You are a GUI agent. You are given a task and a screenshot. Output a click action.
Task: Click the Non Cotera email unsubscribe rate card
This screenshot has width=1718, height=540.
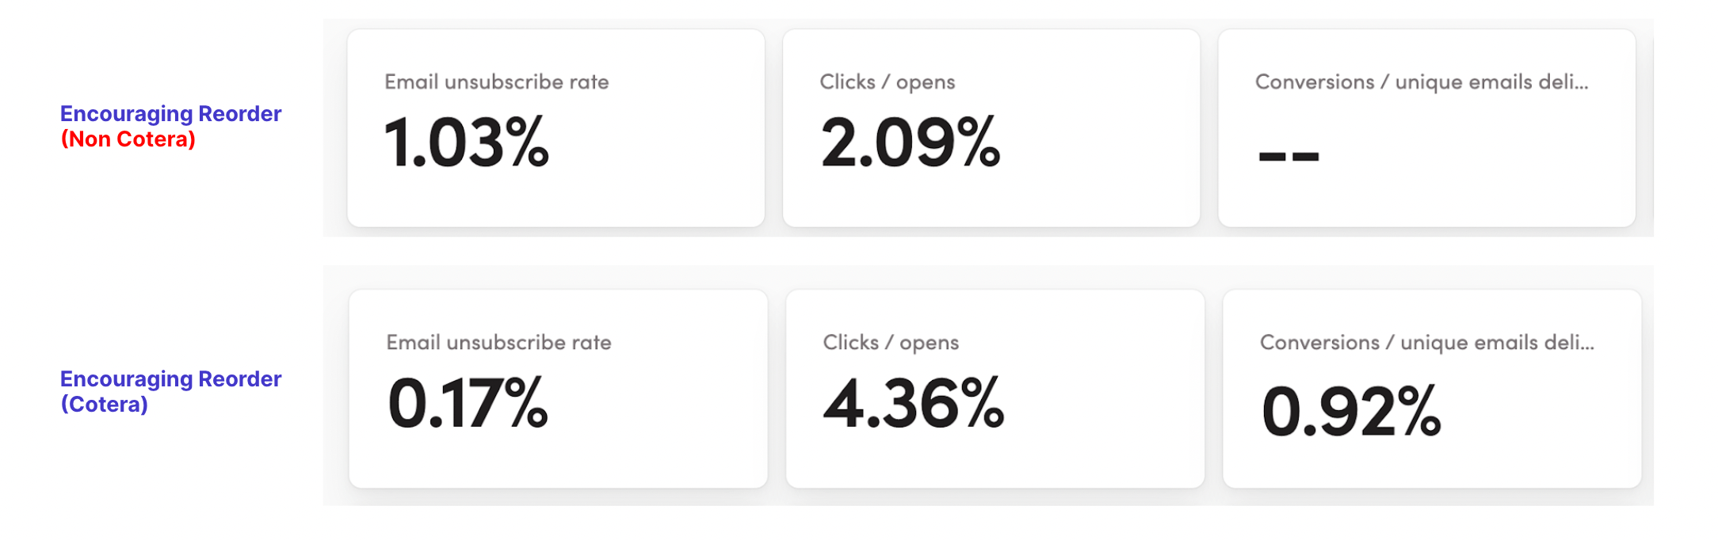point(555,128)
